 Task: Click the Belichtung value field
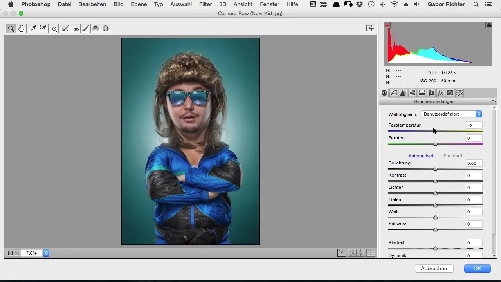click(x=474, y=163)
